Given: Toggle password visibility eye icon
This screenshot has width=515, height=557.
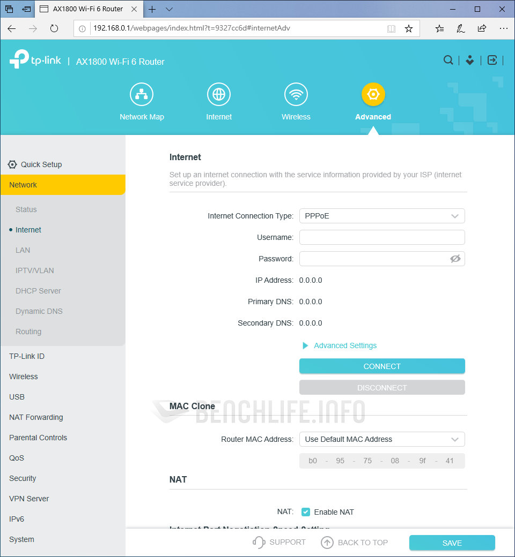Looking at the screenshot, I should [x=455, y=259].
